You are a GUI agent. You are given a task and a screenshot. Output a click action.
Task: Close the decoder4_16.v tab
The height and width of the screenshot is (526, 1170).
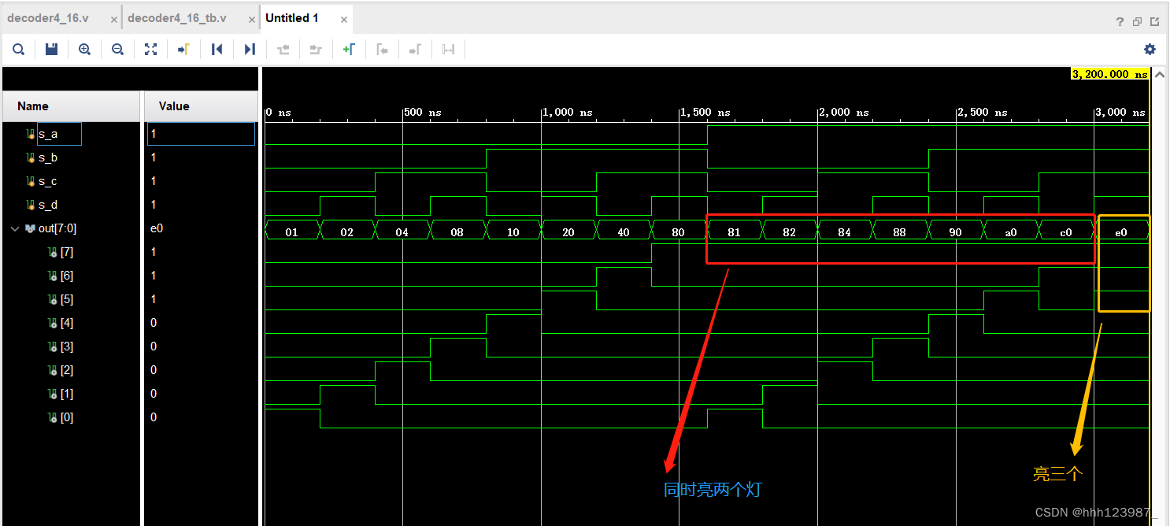[114, 19]
